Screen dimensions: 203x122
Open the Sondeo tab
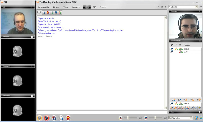click(x=103, y=7)
